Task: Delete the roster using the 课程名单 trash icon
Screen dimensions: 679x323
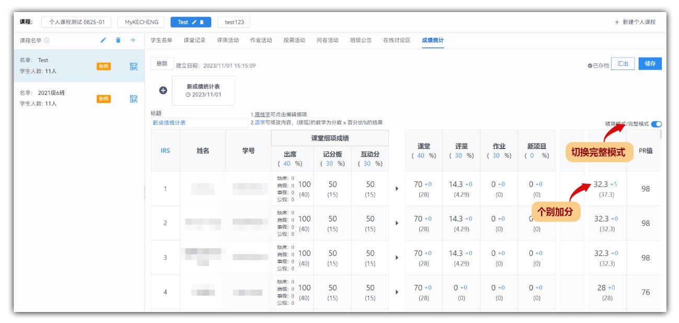Action: 118,40
